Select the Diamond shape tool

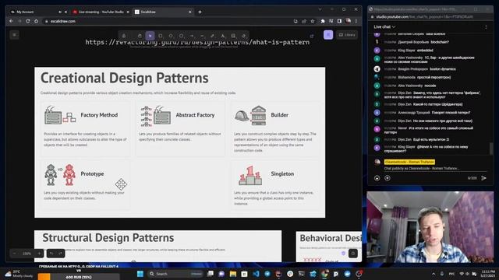(171, 36)
